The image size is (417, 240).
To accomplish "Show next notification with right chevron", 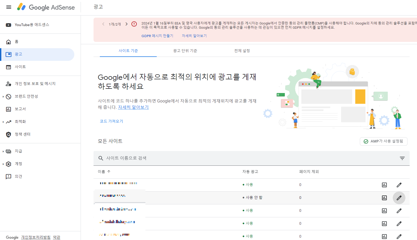I will 126,24.
